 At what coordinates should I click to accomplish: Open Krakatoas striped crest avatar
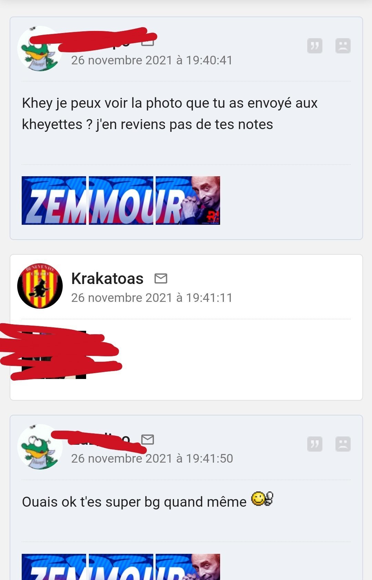pyautogui.click(x=40, y=286)
